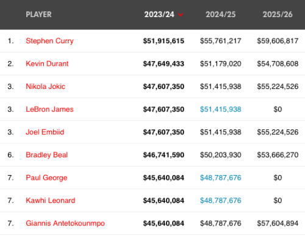305x236 pixels.
Task: Open LeBron James player link
Action: coord(49,109)
